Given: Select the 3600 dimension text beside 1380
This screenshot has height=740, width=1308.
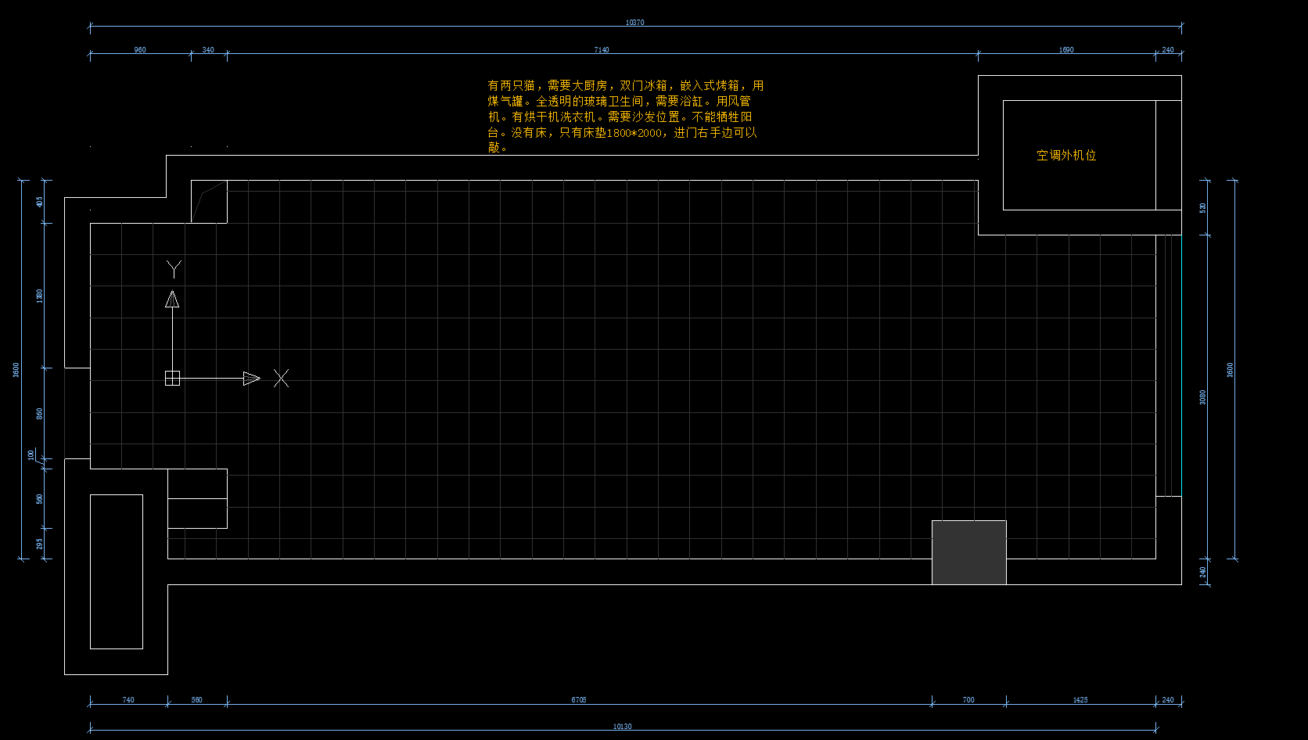Looking at the screenshot, I should point(16,370).
